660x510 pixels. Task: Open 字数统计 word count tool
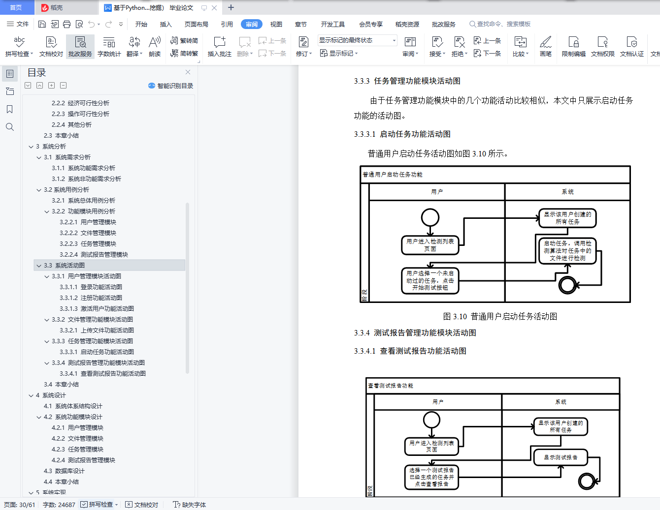pyautogui.click(x=109, y=47)
